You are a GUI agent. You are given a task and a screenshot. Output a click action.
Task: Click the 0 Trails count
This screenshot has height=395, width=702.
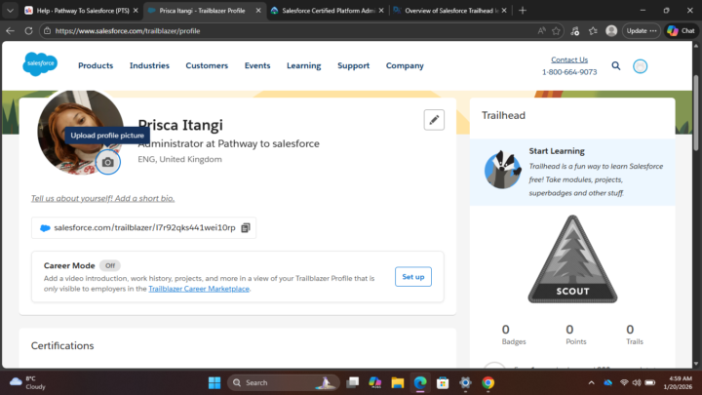point(634,335)
